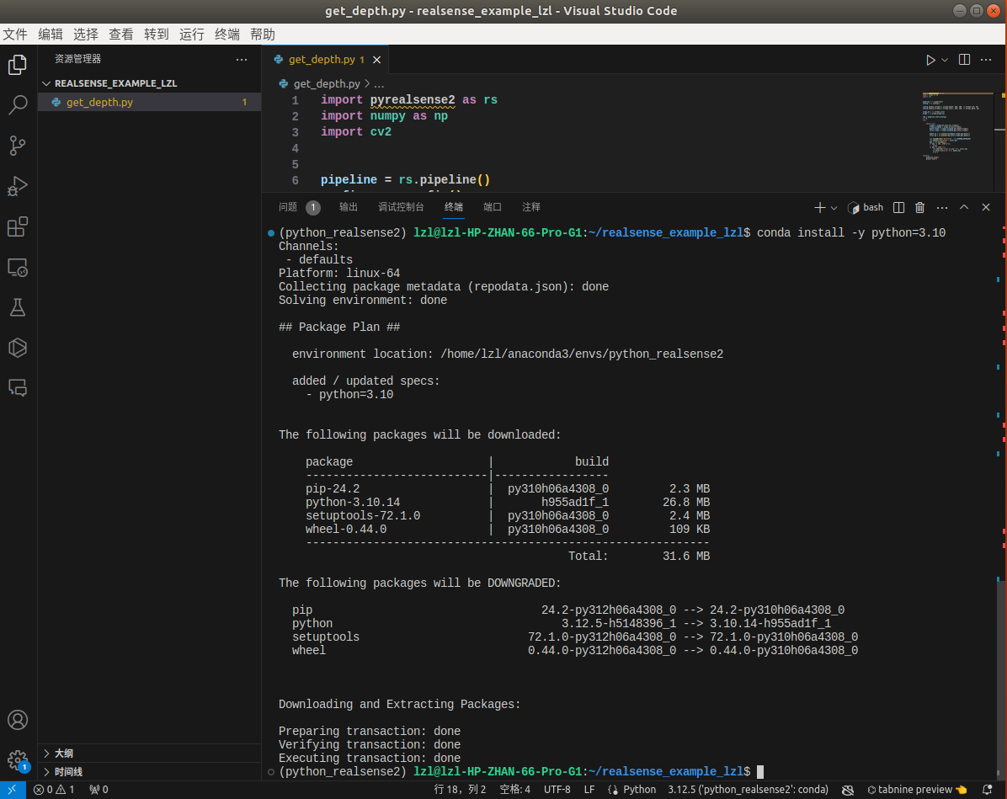Expand the 时间线 timeline section
The image size is (1007, 799).
click(68, 772)
